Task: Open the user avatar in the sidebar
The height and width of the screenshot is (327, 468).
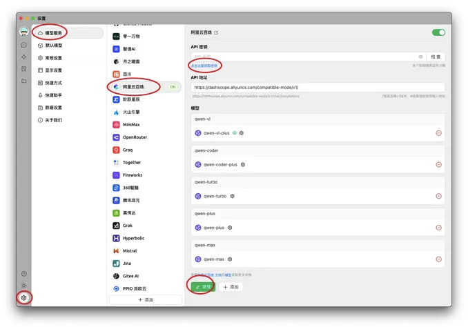Action: (x=24, y=31)
